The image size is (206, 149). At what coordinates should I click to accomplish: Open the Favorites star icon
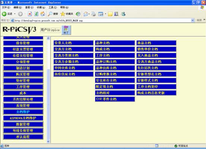(x=63, y=14)
